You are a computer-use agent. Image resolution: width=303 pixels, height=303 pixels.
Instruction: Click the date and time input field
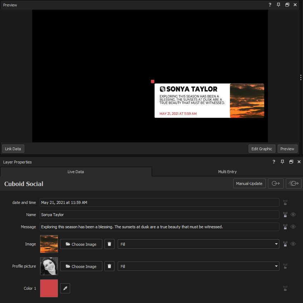click(x=160, y=202)
